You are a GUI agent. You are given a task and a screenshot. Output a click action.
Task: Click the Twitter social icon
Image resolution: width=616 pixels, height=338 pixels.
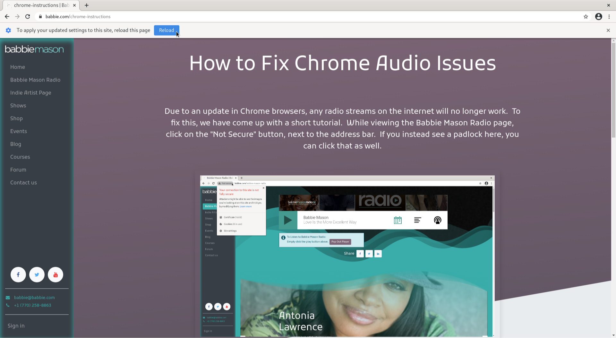37,275
